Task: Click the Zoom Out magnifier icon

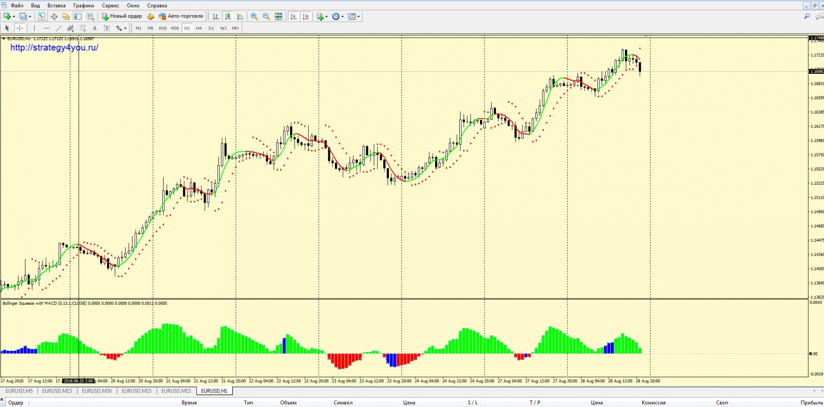Action: pyautogui.click(x=266, y=16)
